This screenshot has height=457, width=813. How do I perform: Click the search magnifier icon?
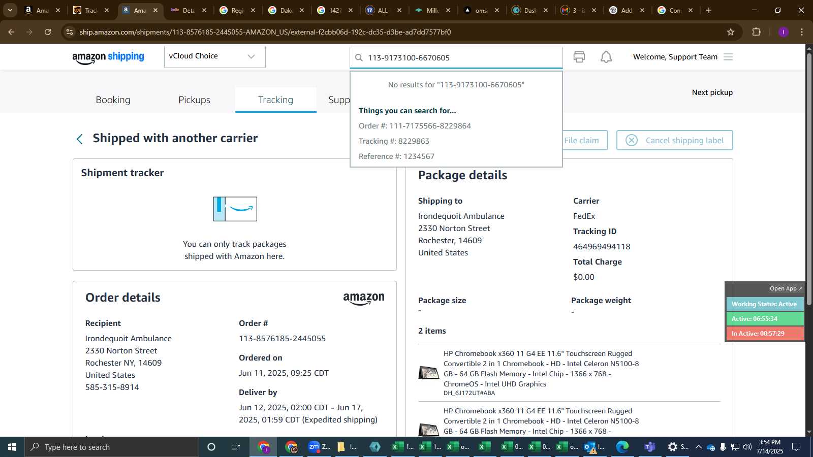tap(359, 58)
